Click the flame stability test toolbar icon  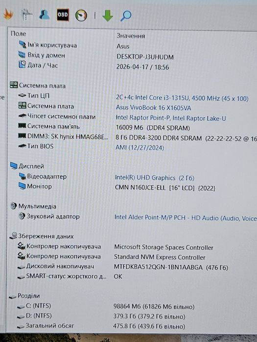click(x=8, y=14)
